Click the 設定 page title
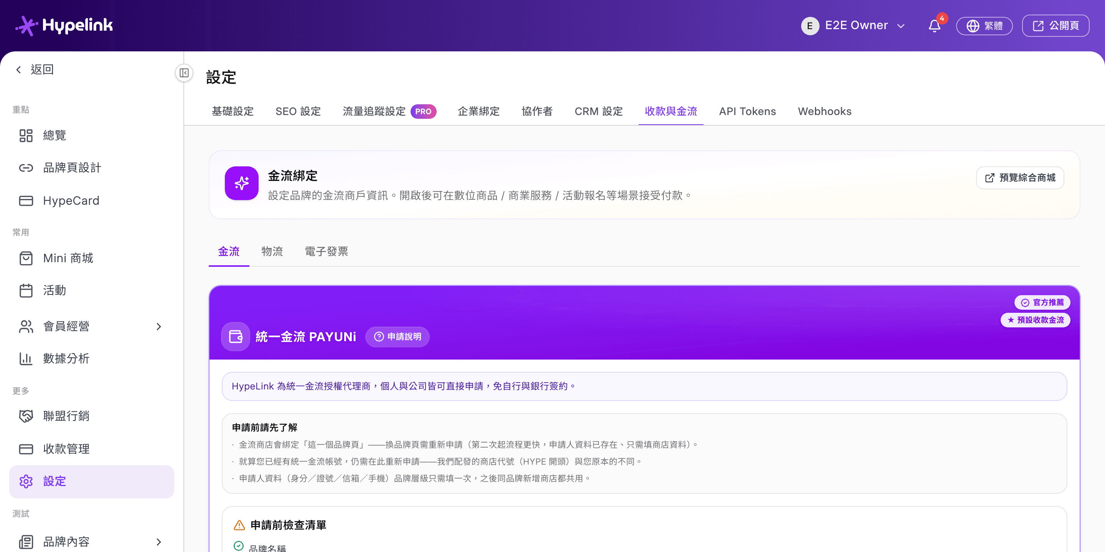This screenshot has width=1105, height=552. 221,77
